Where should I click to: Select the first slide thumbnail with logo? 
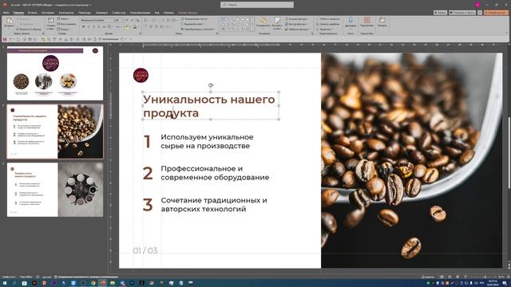pos(55,73)
